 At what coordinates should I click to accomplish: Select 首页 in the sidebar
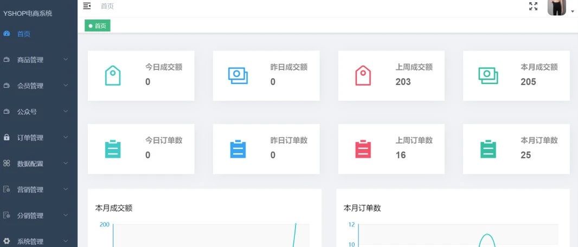(x=23, y=34)
